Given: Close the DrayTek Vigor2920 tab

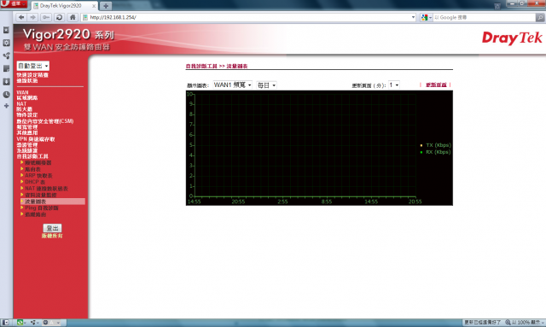Looking at the screenshot, I should click(94, 6).
